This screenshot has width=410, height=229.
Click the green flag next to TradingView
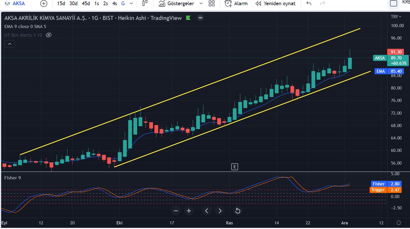[188, 18]
